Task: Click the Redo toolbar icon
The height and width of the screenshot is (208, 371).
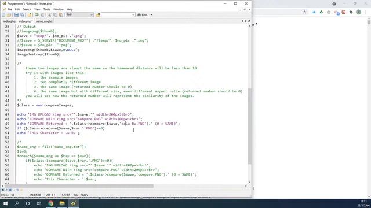Action: point(42,15)
